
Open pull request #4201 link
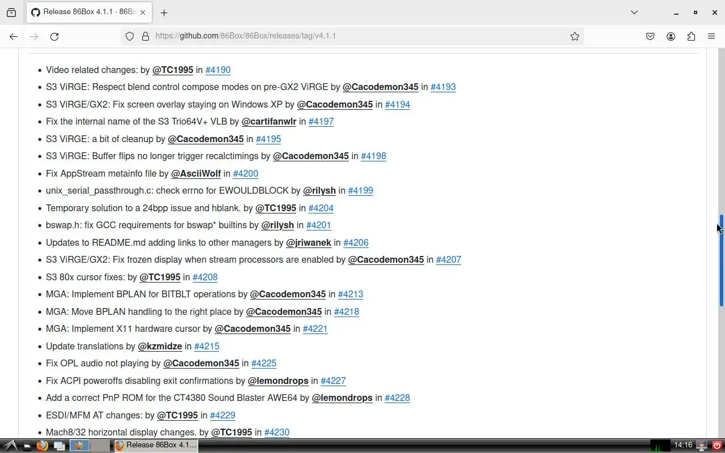(318, 225)
